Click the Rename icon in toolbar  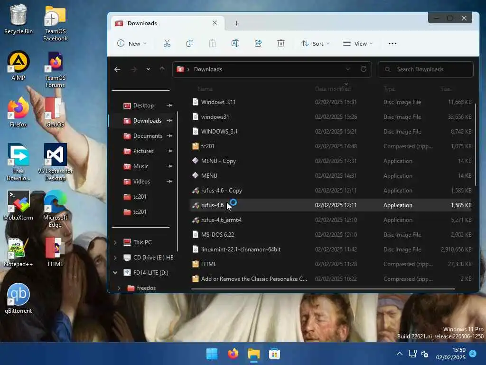click(x=235, y=43)
